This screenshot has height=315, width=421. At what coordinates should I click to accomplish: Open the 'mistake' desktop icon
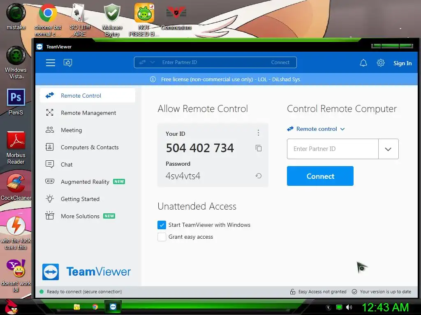[16, 16]
